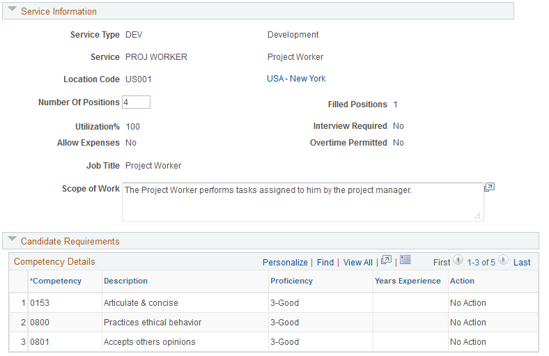Click View All in Competency Details
The width and height of the screenshot is (549, 356).
358,263
